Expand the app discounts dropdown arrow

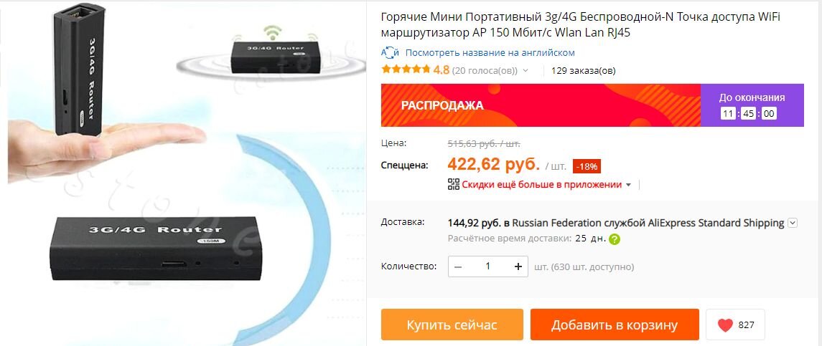(628, 185)
